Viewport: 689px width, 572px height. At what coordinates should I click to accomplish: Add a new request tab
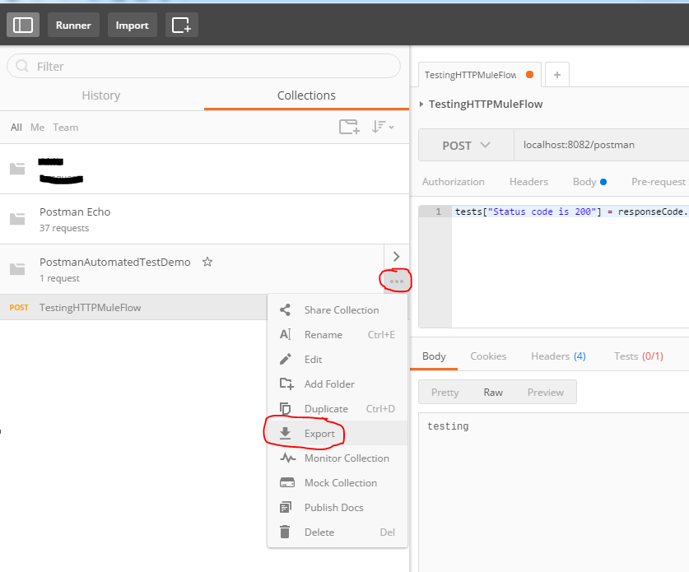tap(557, 75)
